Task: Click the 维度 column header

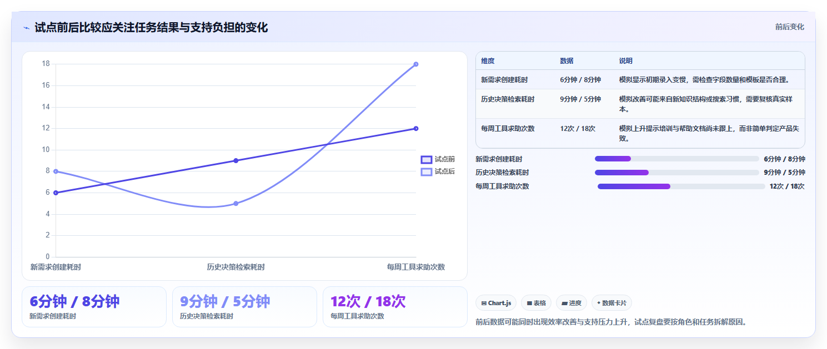Action: (488, 61)
